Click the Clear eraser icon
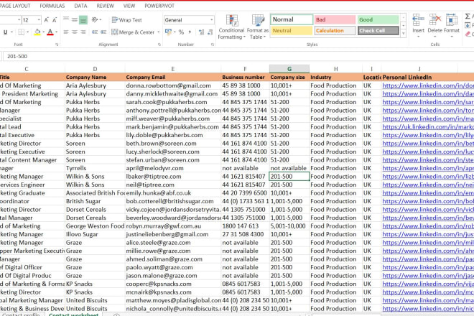 click(469, 34)
